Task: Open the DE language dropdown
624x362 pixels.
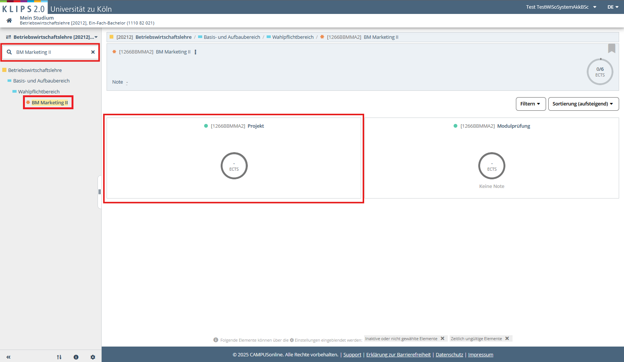Action: click(x=613, y=7)
